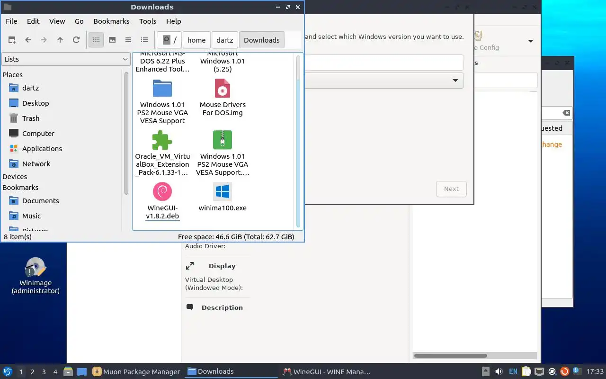Viewport: 606px width, 379px height.
Task: Open WinImage (administrator) desktop shortcut
Action: (36, 275)
